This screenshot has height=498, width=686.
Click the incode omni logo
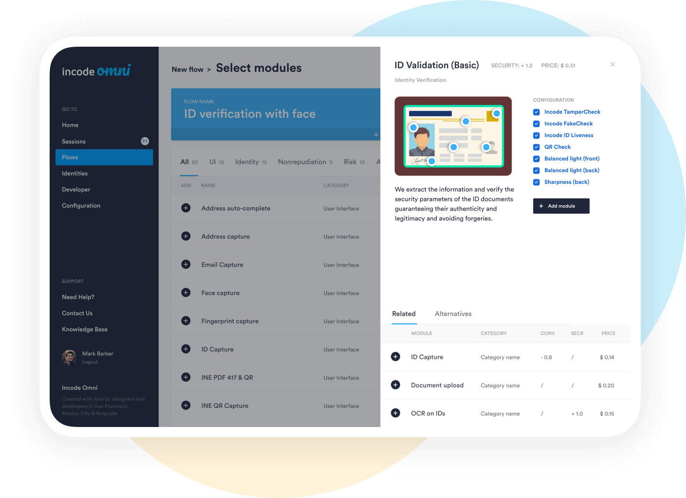pos(96,71)
